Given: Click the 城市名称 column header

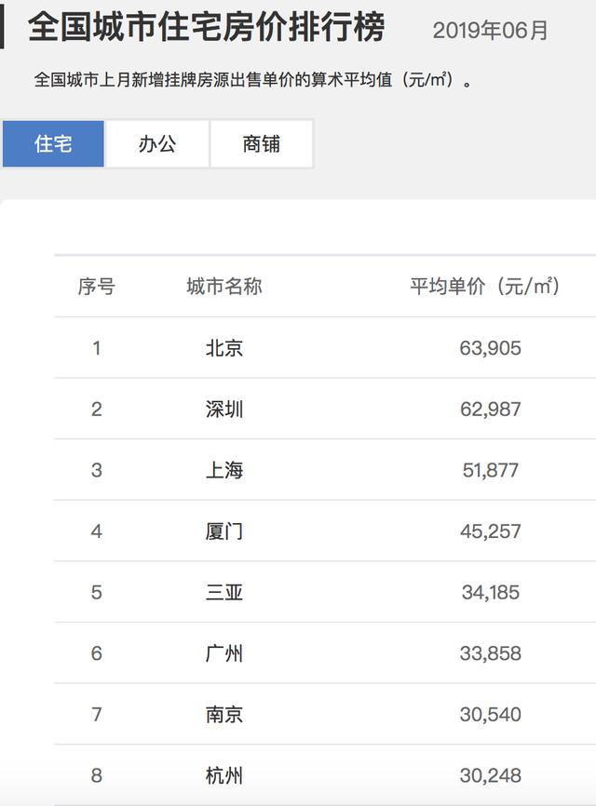Looking at the screenshot, I should coord(224,287).
